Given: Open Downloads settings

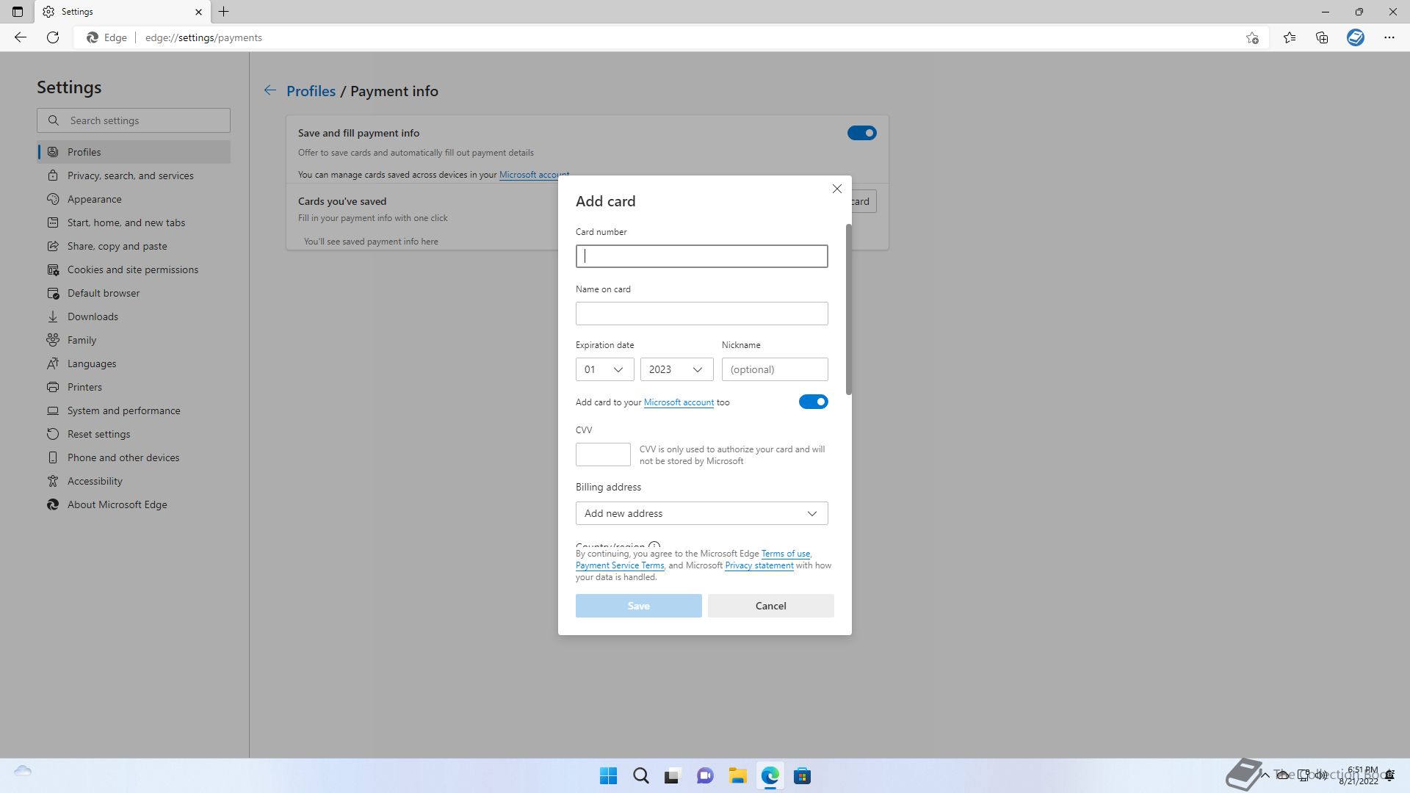Looking at the screenshot, I should [134, 316].
